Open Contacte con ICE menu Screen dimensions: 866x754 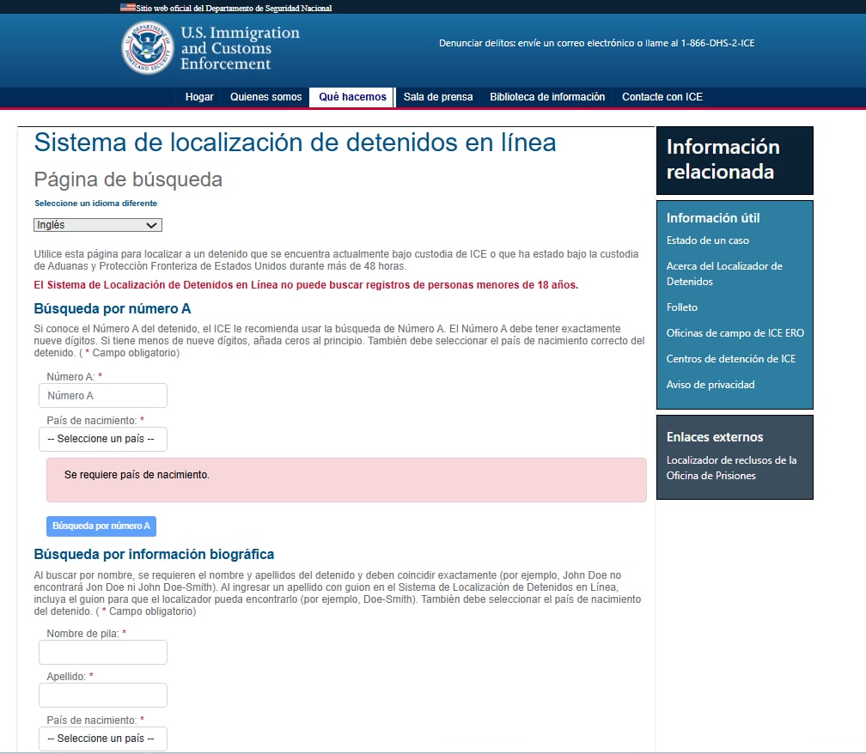tap(662, 96)
